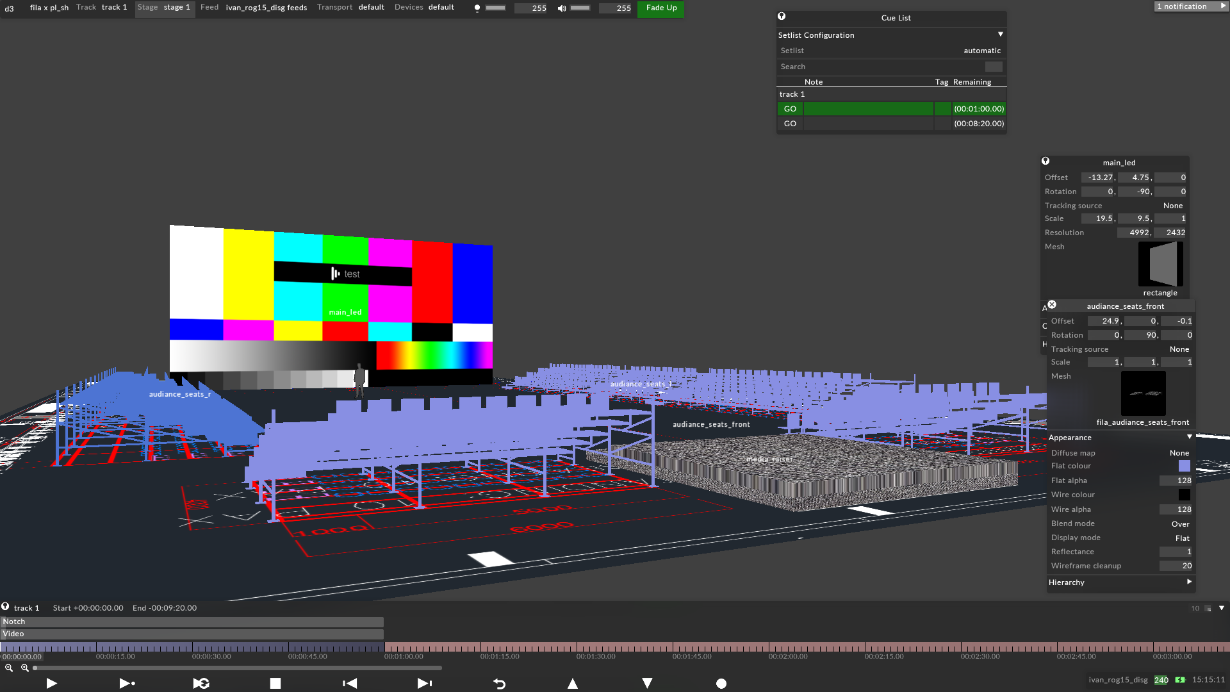Jump to the next section icon
1230x692 pixels.
424,684
